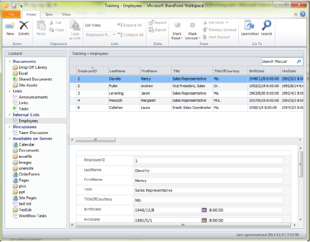Click the Mark Read icon
The height and width of the screenshot is (242, 310).
(177, 25)
